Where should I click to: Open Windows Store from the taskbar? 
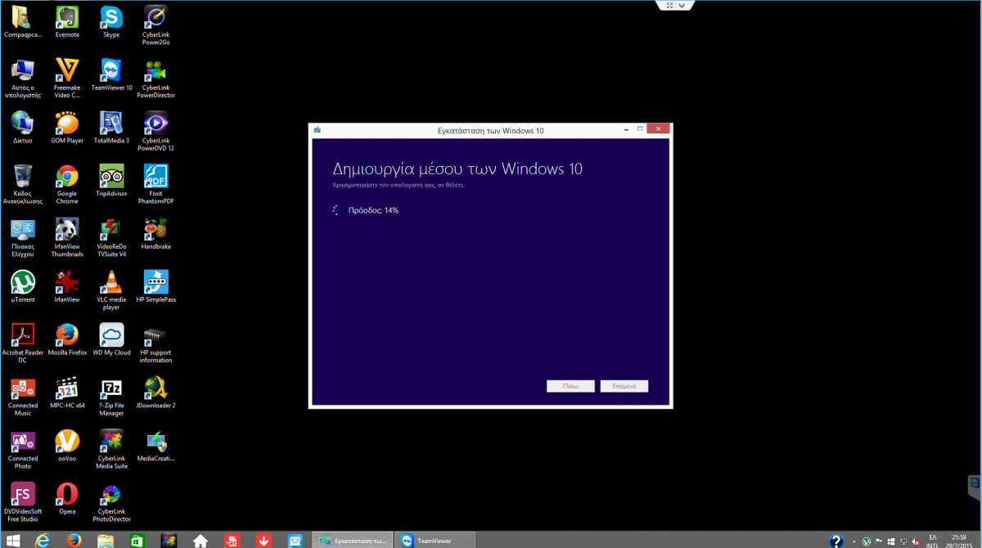pyautogui.click(x=137, y=541)
